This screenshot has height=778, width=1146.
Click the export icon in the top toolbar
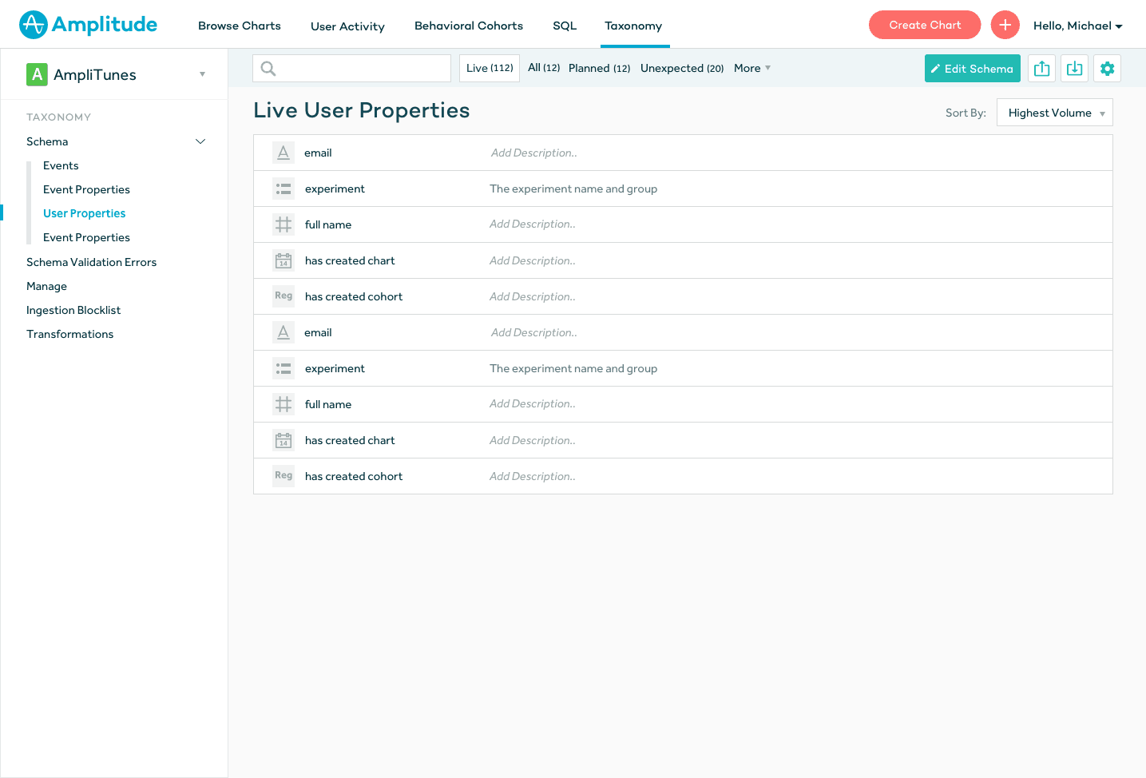tap(1041, 68)
